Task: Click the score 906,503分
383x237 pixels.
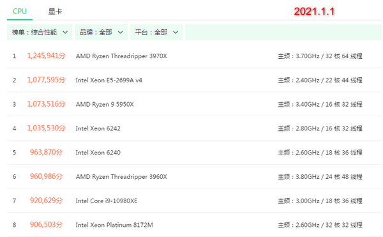Action: click(x=46, y=224)
